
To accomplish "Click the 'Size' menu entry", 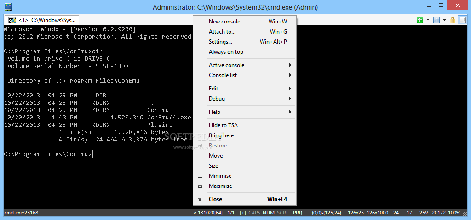I will point(245,166).
